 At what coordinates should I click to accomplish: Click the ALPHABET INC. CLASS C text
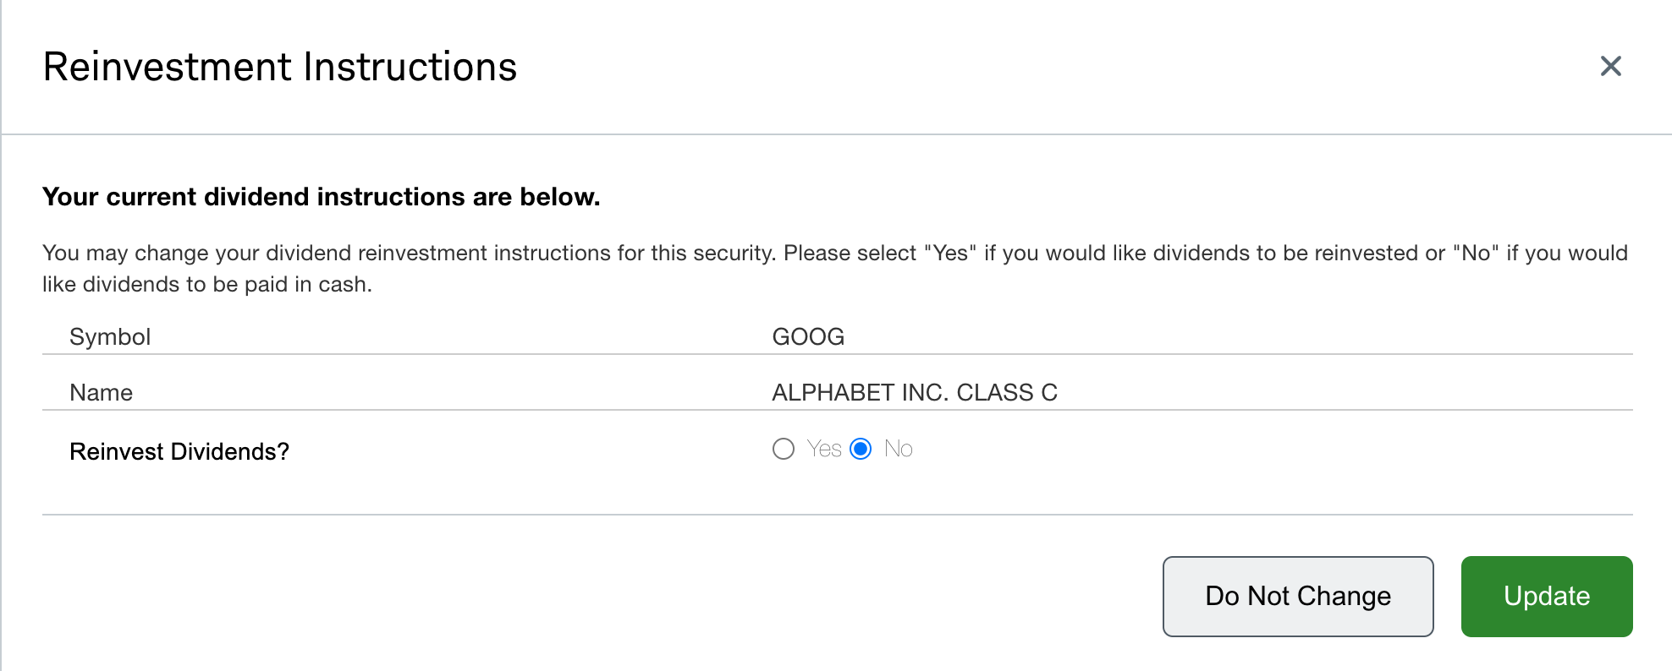click(x=915, y=392)
